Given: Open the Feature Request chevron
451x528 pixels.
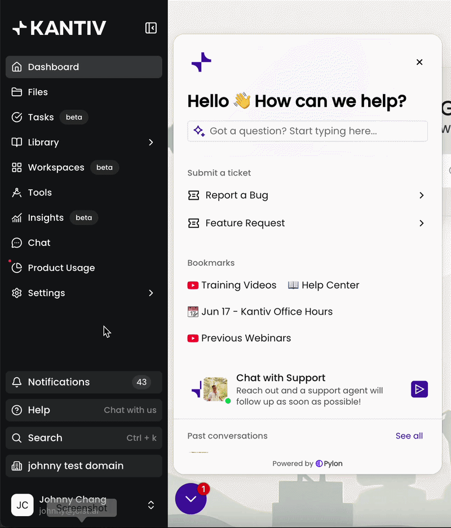Looking at the screenshot, I should (x=421, y=223).
